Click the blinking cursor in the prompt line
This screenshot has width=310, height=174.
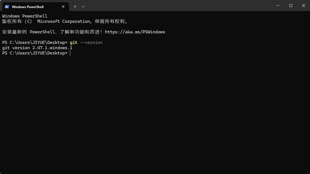click(x=70, y=53)
